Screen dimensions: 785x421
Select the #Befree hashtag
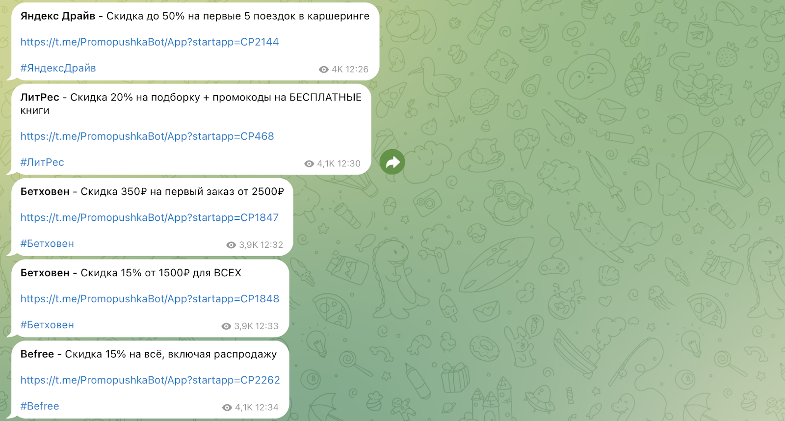(40, 406)
